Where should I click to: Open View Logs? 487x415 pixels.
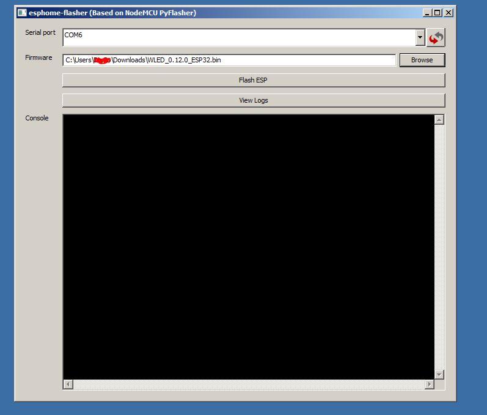(254, 100)
